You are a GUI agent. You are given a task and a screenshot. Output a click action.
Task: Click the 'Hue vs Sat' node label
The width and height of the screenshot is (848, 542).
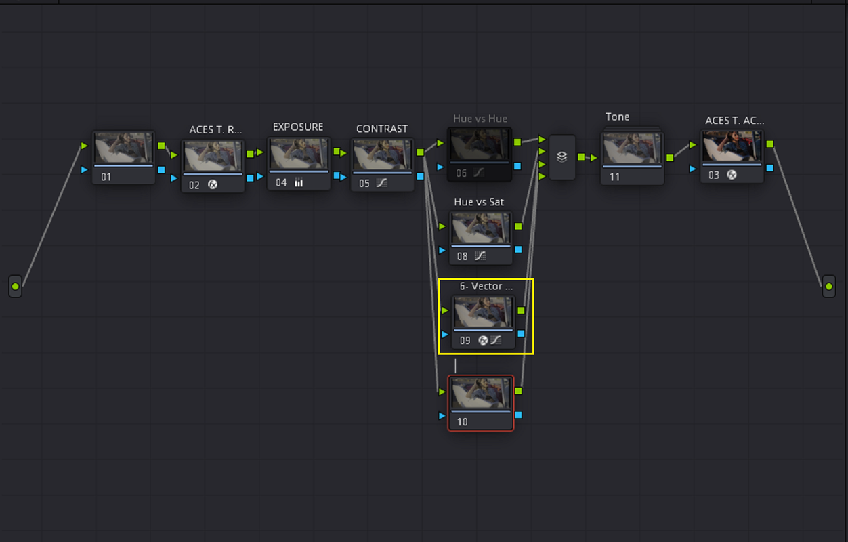pos(479,202)
